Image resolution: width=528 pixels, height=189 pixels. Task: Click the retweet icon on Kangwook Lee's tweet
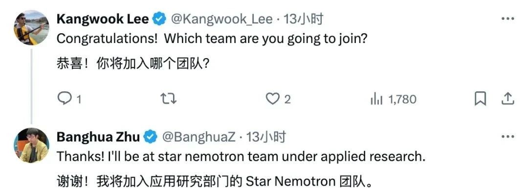coord(168,99)
